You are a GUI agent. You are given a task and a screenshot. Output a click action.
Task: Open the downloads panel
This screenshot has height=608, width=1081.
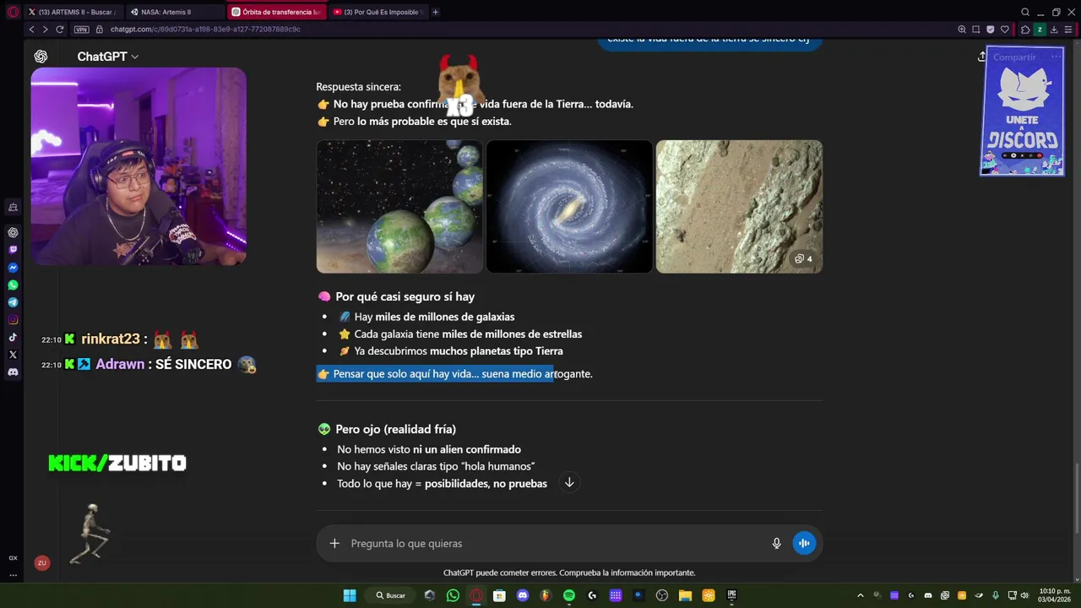point(1054,29)
